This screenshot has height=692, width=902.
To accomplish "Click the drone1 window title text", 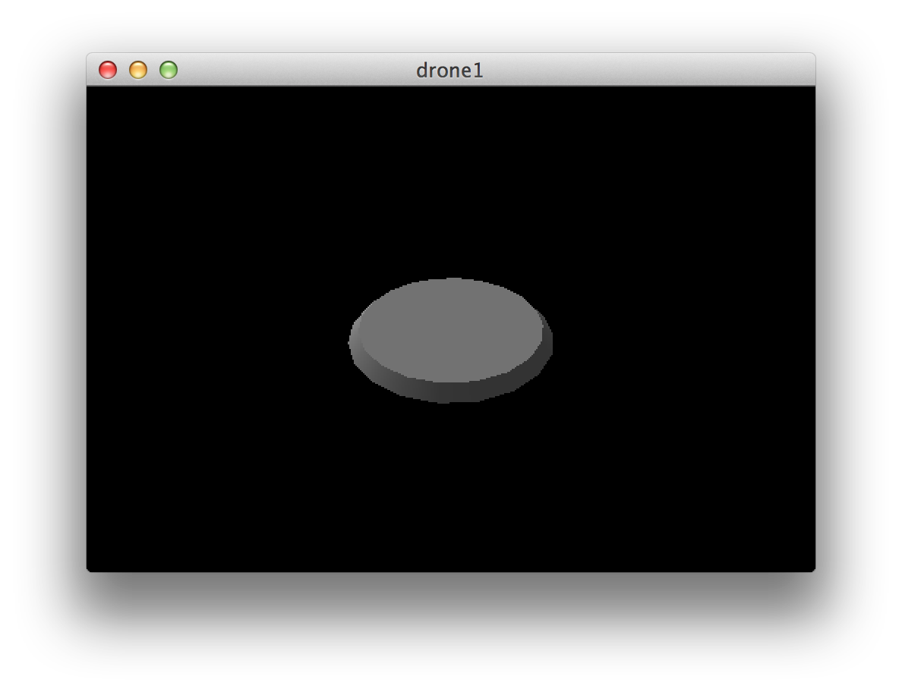I will click(449, 71).
